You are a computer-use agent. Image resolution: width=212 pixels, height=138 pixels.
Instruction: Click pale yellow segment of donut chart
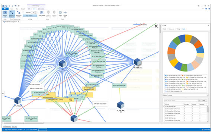coord(200,55)
